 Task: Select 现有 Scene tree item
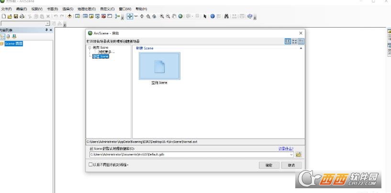pos(101,48)
